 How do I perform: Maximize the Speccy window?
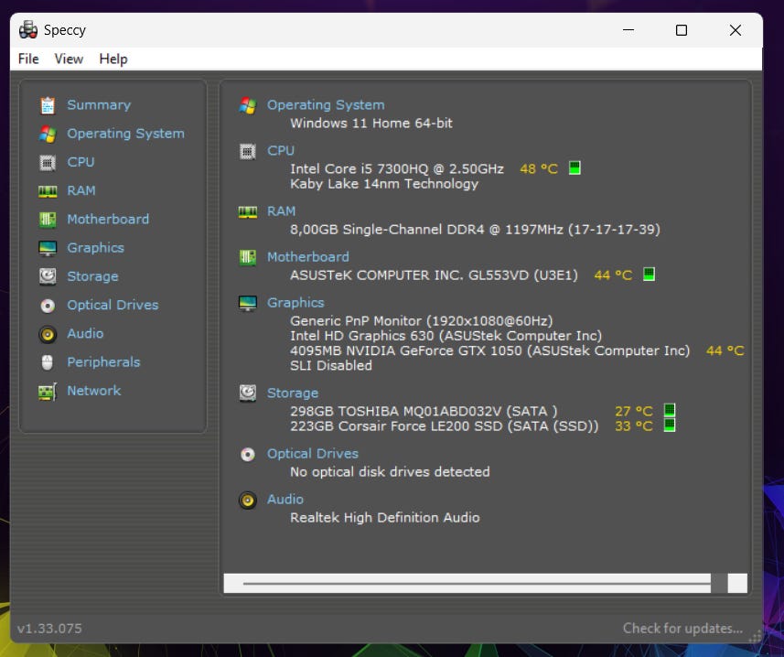(x=682, y=30)
